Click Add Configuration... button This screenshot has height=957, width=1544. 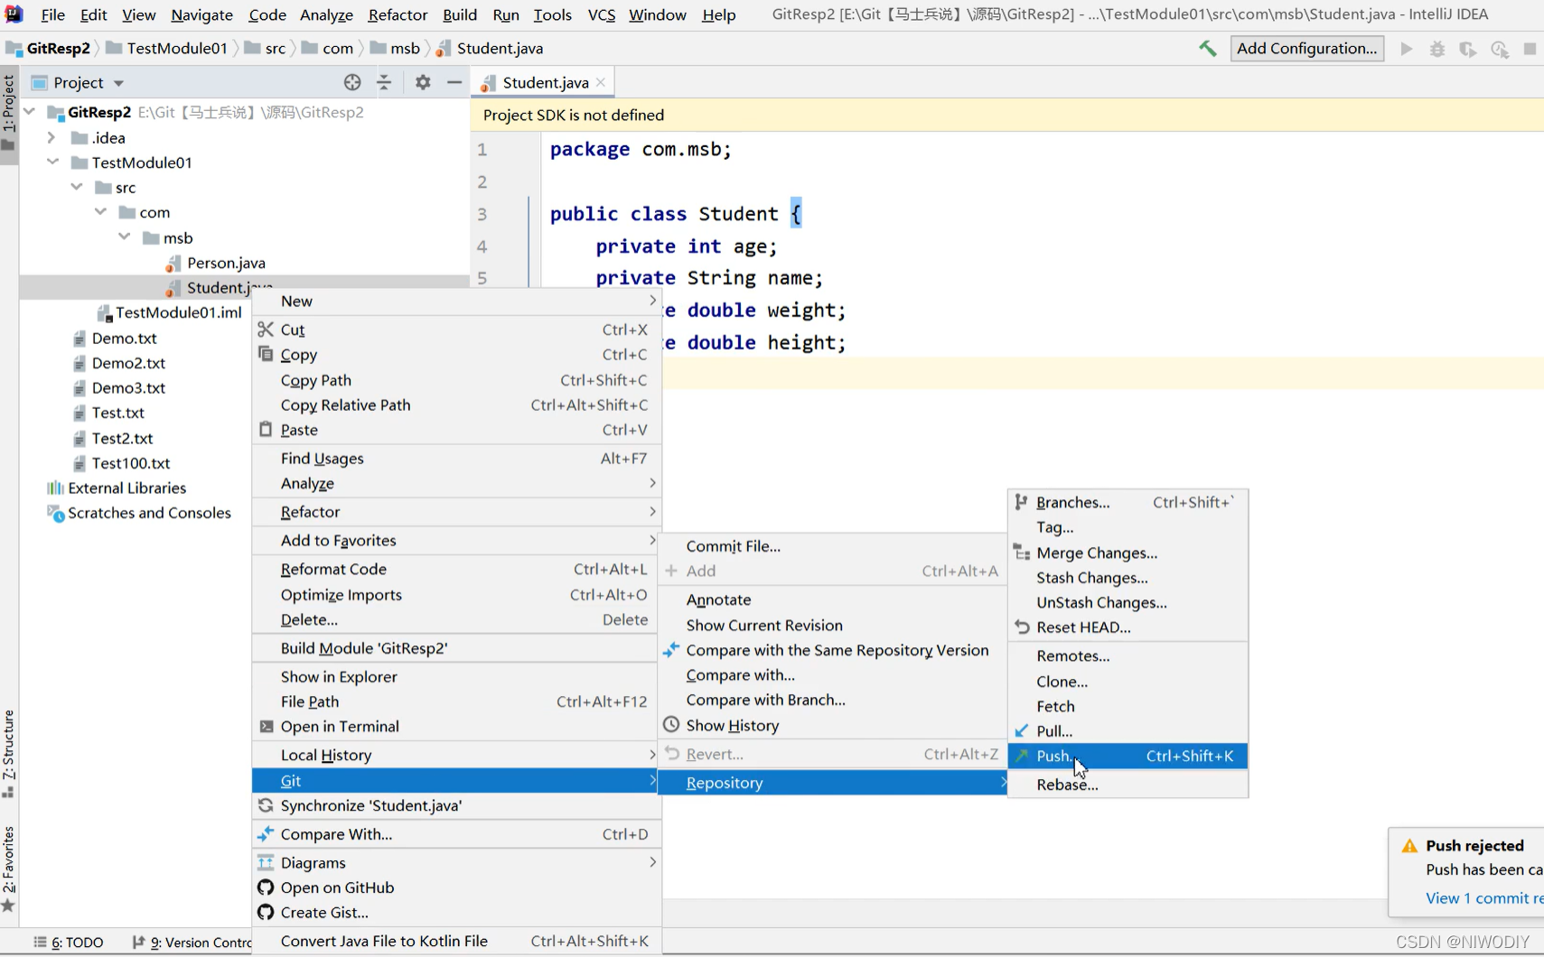coord(1306,49)
